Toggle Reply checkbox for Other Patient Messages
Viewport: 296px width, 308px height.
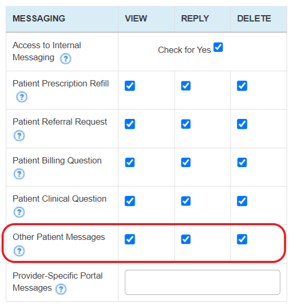(x=186, y=239)
